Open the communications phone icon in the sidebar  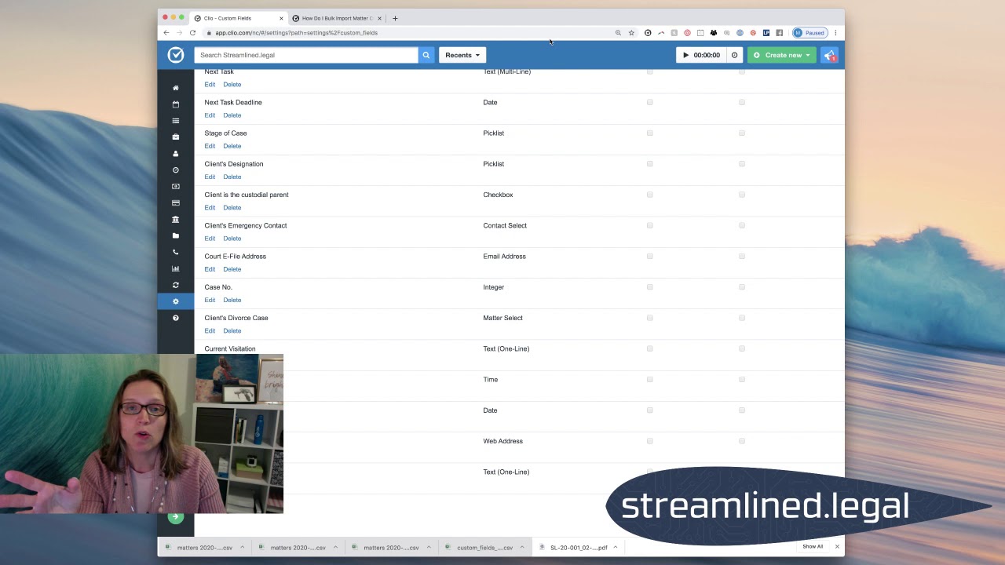tap(176, 253)
